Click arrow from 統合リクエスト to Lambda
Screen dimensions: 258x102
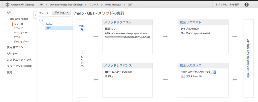click(x=235, y=36)
